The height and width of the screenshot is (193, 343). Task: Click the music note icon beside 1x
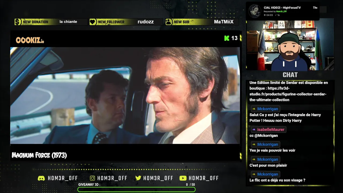pyautogui.click(x=275, y=15)
